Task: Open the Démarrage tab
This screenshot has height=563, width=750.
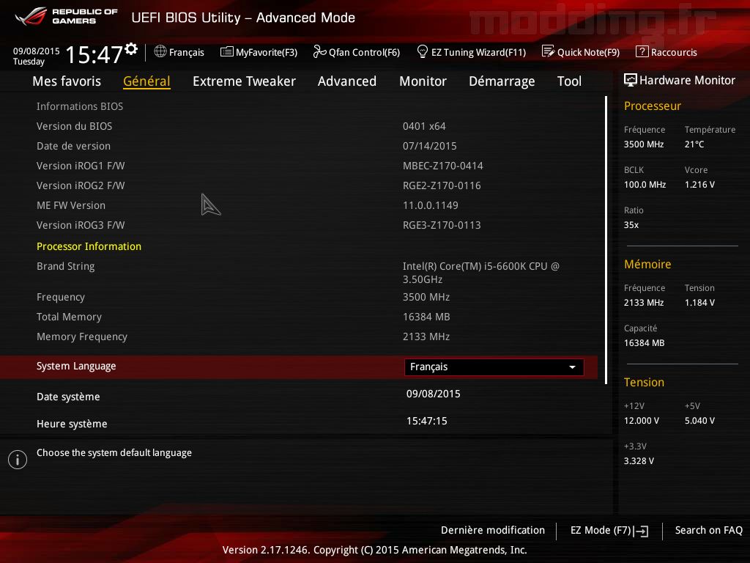Action: coord(502,81)
